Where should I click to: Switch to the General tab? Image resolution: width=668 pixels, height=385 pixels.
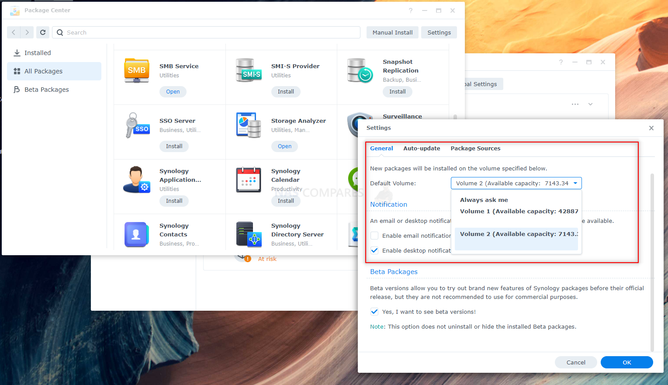coord(381,148)
